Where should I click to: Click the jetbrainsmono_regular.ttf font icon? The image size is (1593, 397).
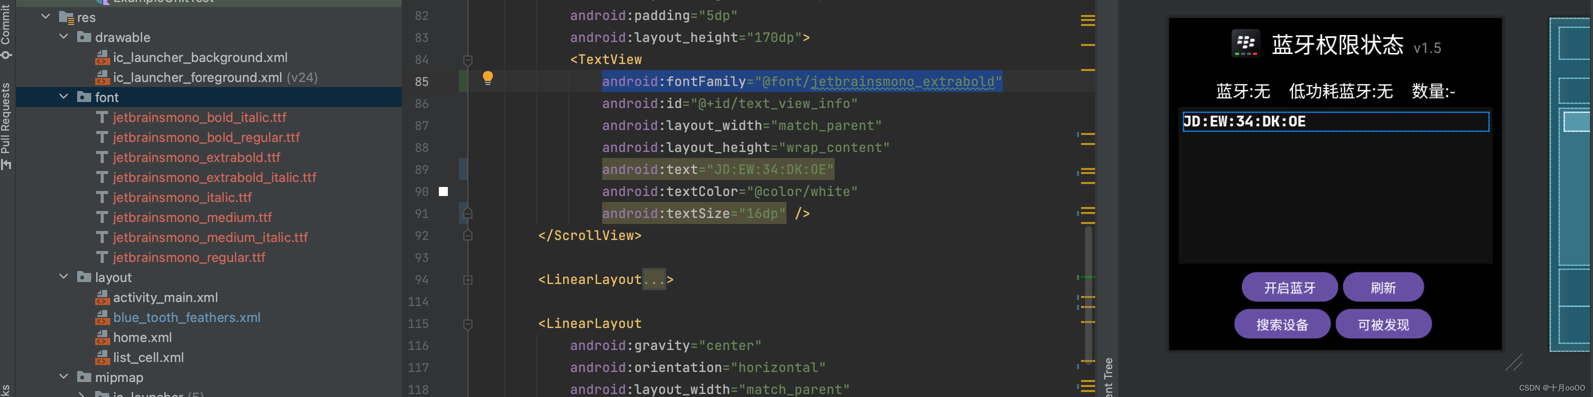coord(102,257)
